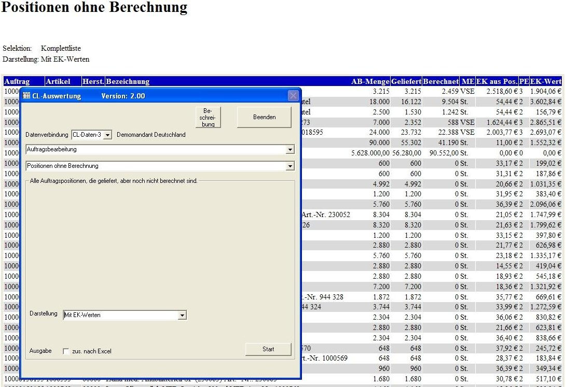Image resolution: width=566 pixels, height=387 pixels.
Task: Click the EK-Wert column header
Action: coord(546,81)
